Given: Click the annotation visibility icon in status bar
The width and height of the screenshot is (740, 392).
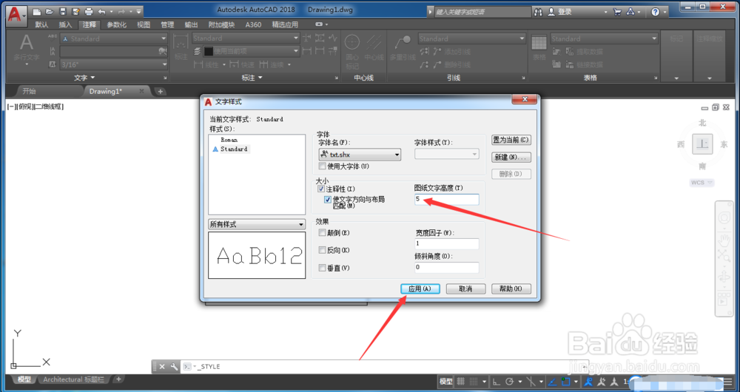Looking at the screenshot, I should pyautogui.click(x=589, y=382).
